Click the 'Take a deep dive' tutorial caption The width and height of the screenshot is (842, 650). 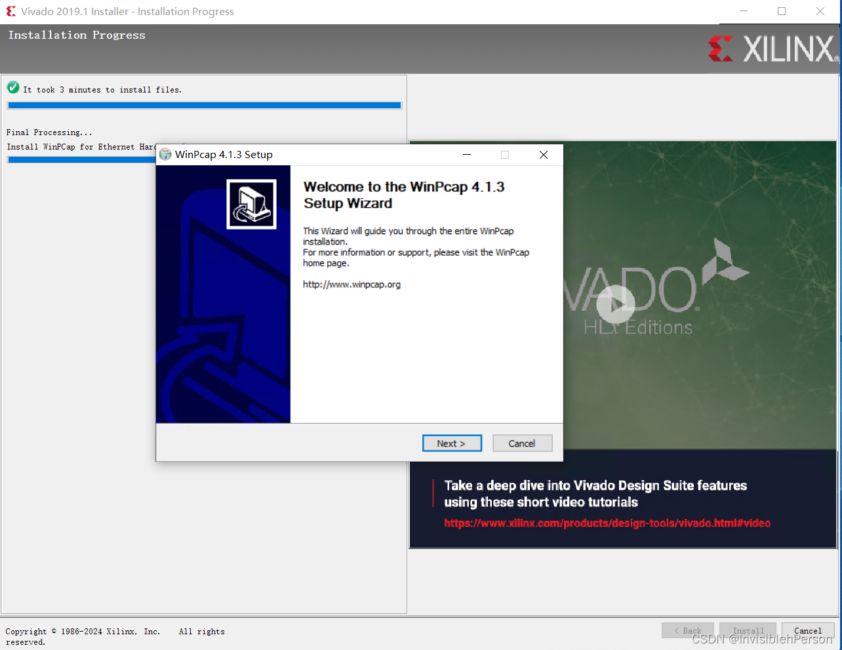[x=595, y=494]
